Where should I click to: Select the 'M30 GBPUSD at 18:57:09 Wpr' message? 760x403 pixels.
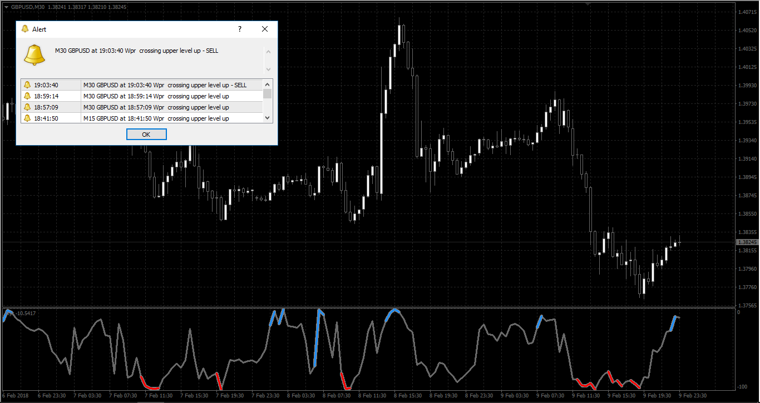tap(156, 107)
